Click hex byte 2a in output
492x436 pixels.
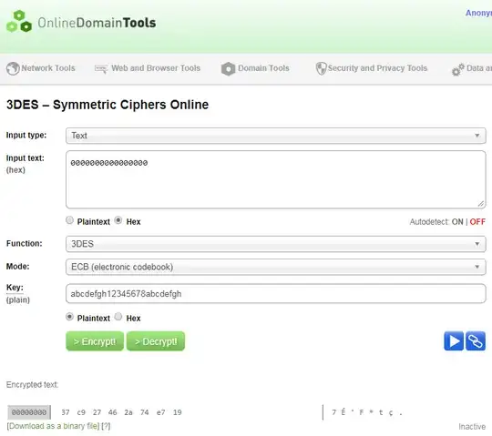128,412
